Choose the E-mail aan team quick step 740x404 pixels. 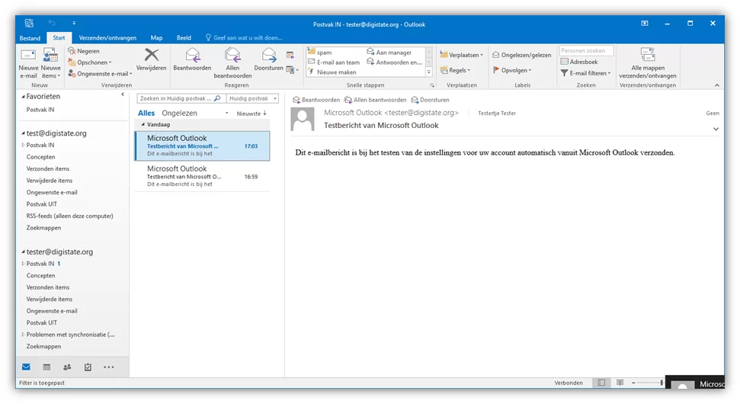(334, 63)
